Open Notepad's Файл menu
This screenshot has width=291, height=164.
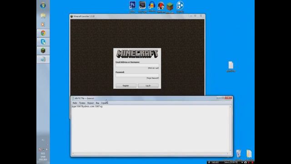[x=75, y=103]
